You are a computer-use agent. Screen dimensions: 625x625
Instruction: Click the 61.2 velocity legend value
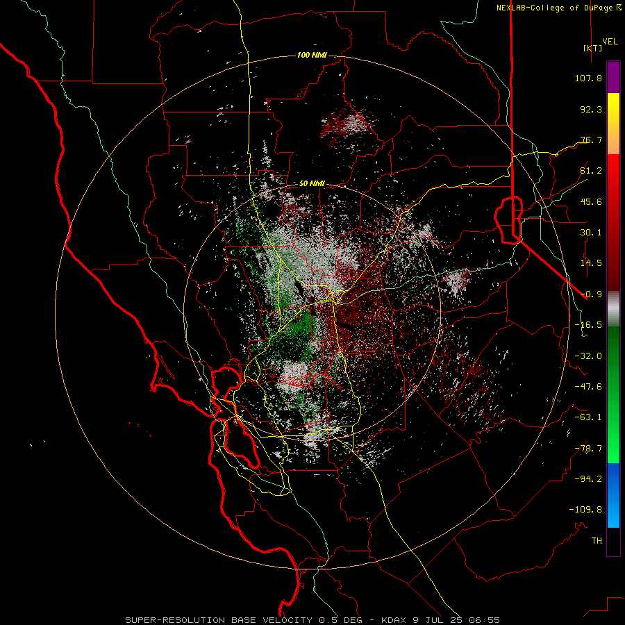click(591, 171)
